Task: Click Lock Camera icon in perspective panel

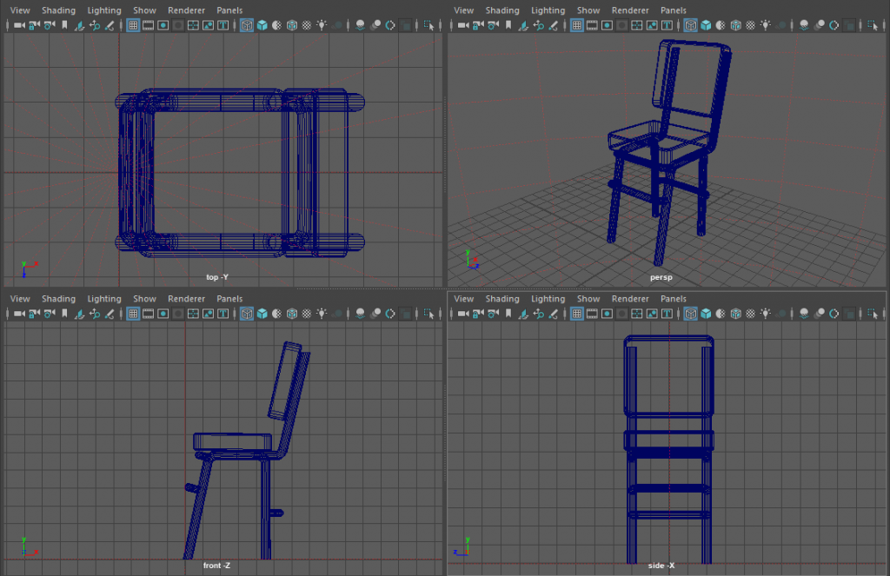Action: click(478, 25)
